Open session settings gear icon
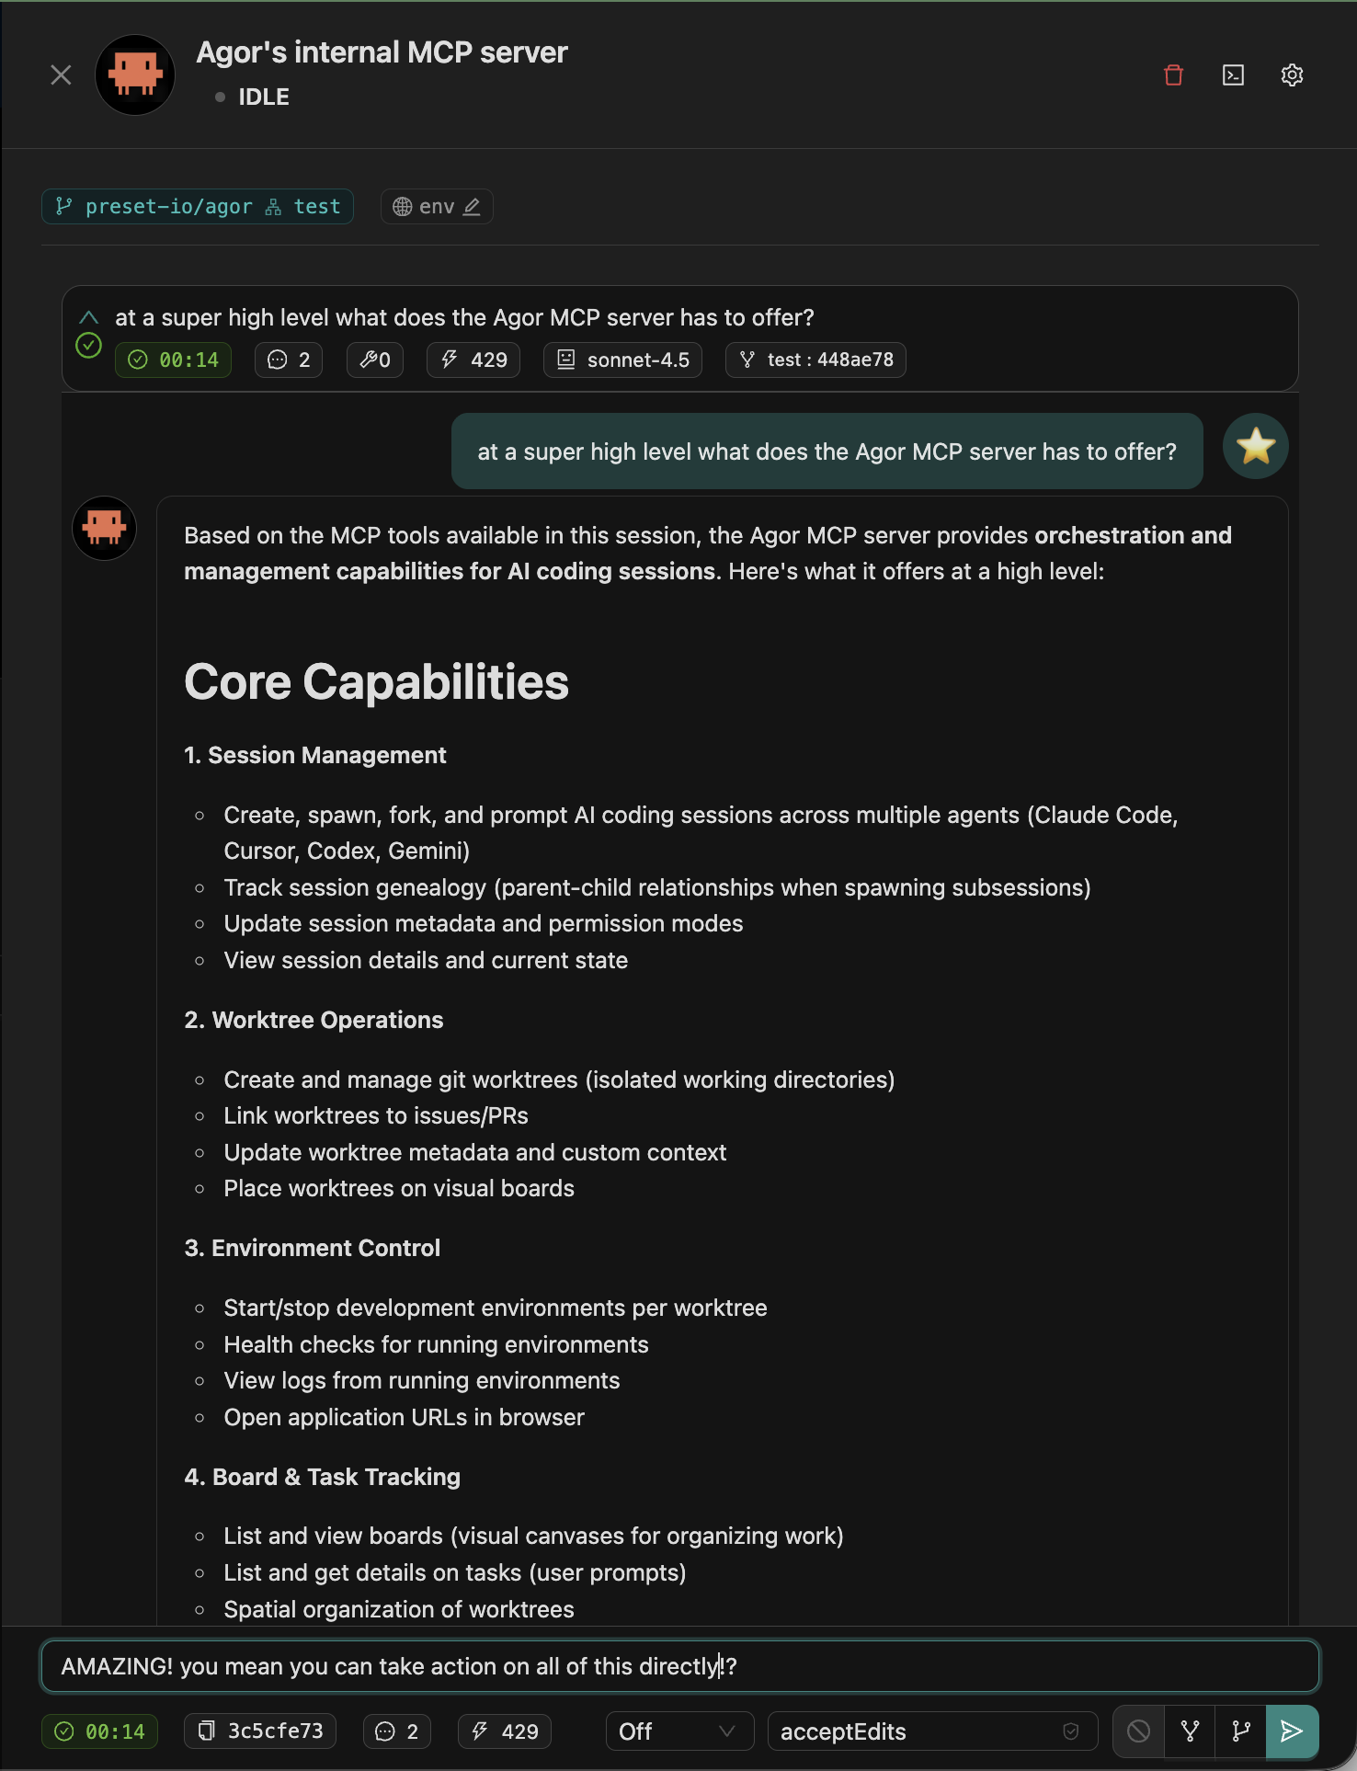 pos(1292,75)
